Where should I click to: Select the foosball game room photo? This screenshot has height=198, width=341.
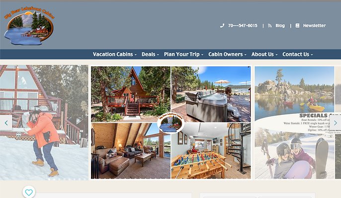coord(211,151)
